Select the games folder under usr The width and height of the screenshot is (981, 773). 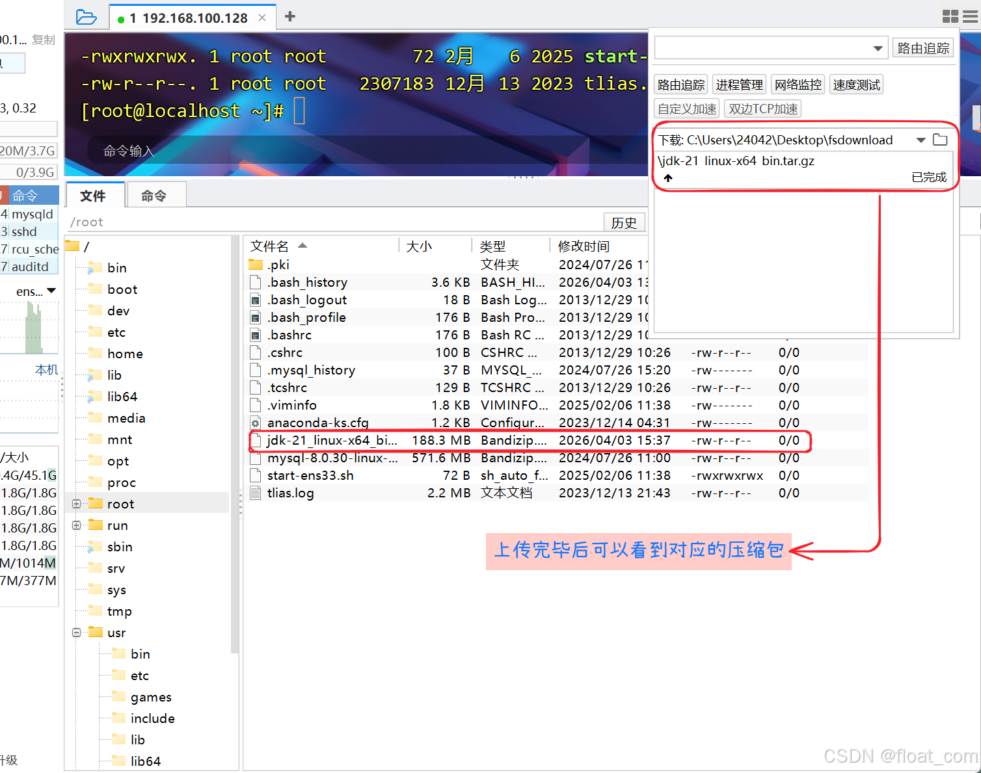click(x=151, y=697)
